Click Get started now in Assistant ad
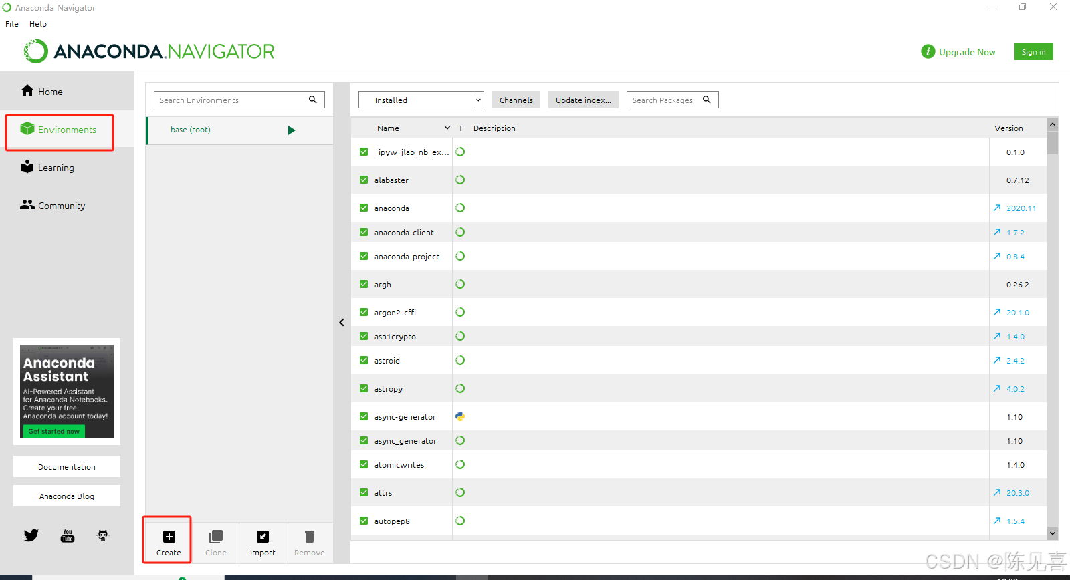 tap(53, 432)
